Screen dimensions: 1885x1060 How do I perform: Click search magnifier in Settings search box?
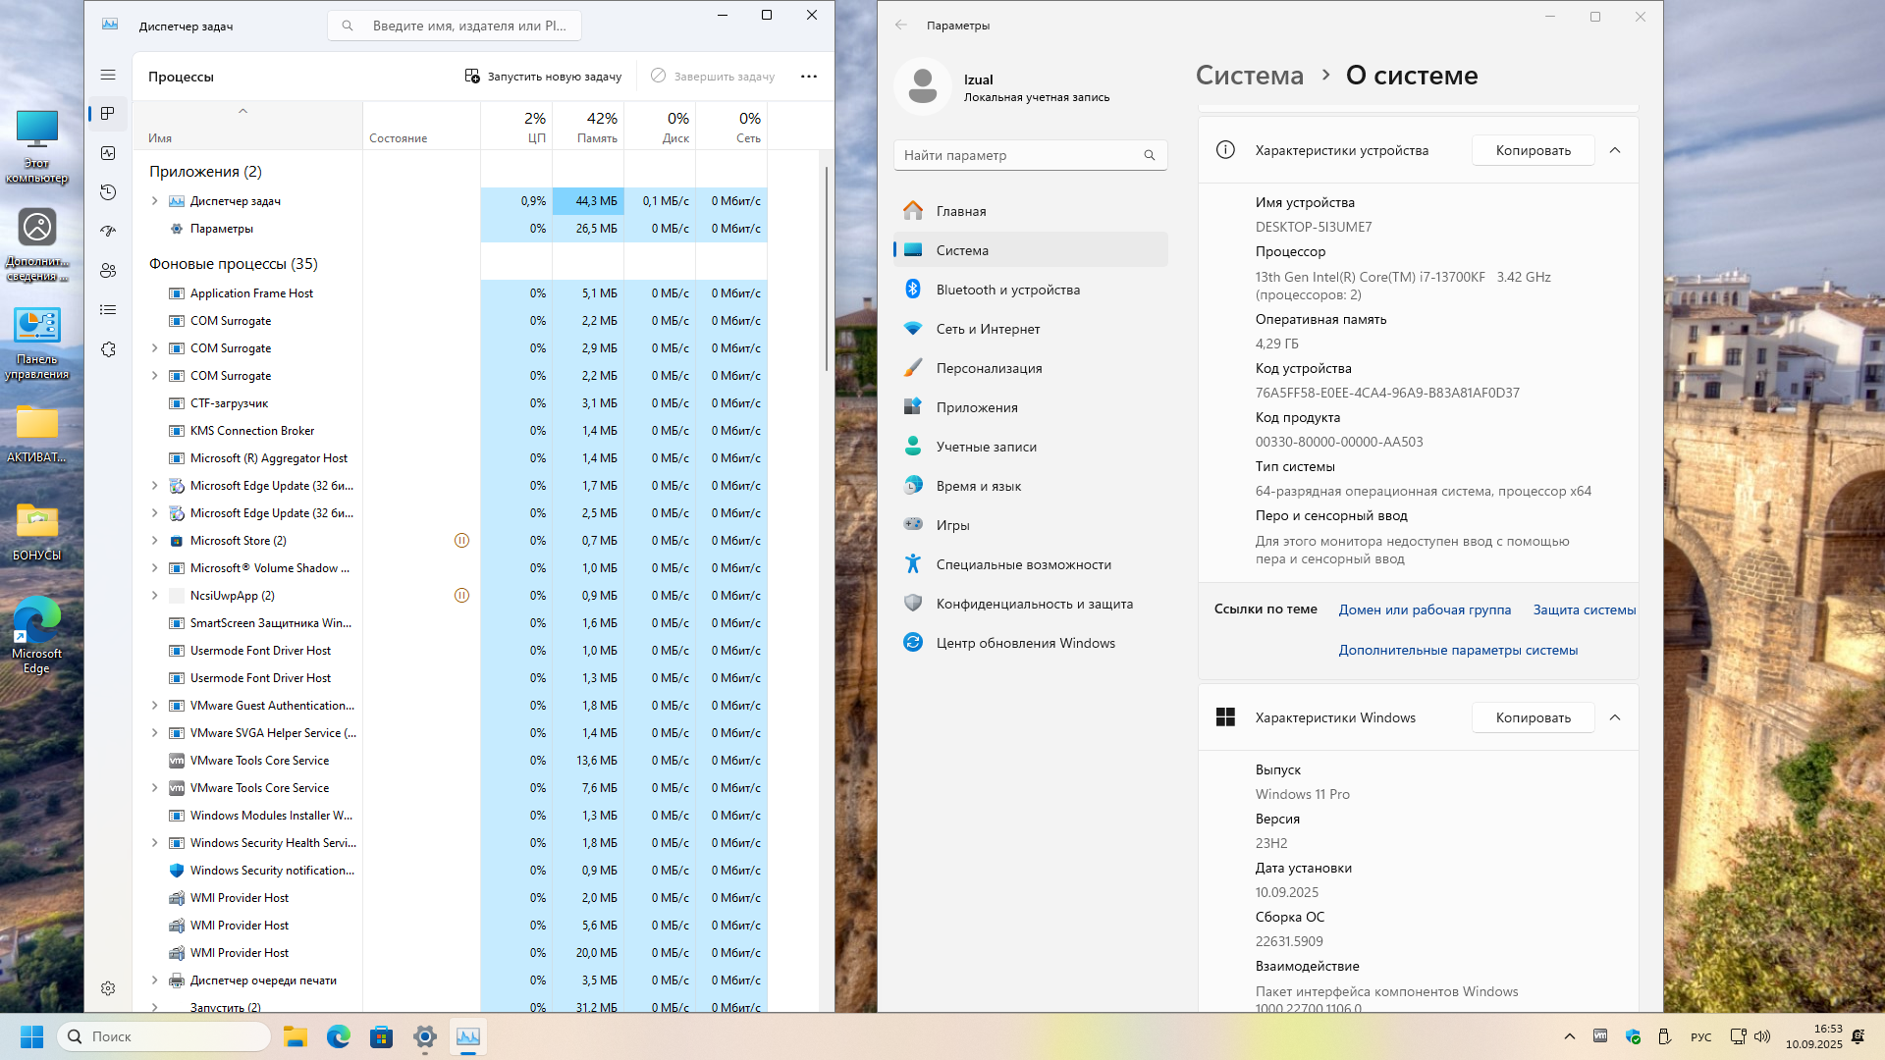pyautogui.click(x=1150, y=155)
